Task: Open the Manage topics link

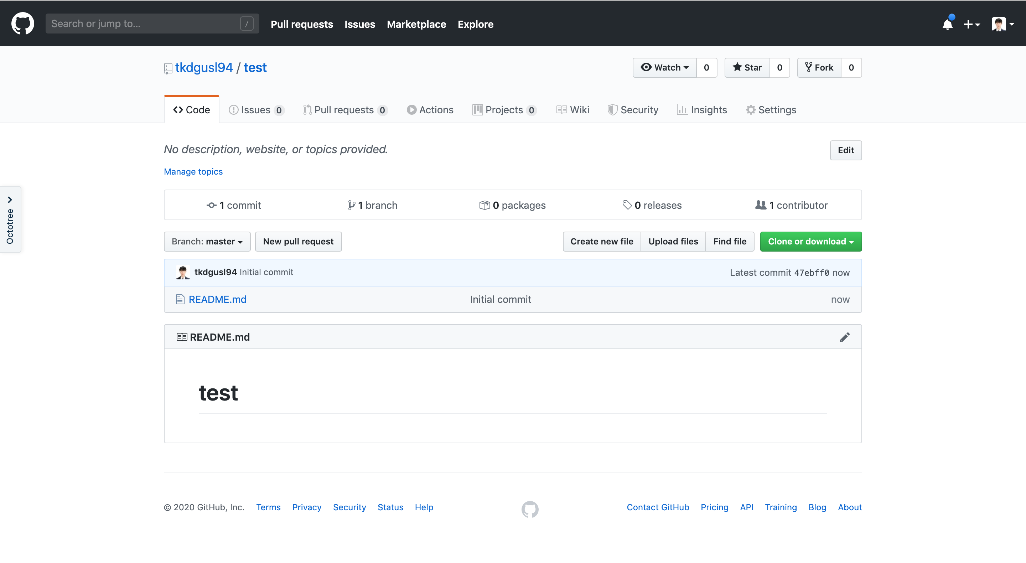Action: click(193, 171)
